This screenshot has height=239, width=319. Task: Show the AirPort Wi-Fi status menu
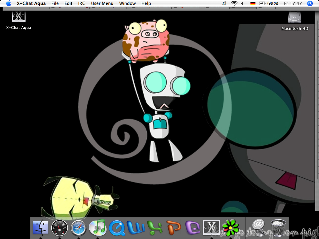(x=234, y=3)
